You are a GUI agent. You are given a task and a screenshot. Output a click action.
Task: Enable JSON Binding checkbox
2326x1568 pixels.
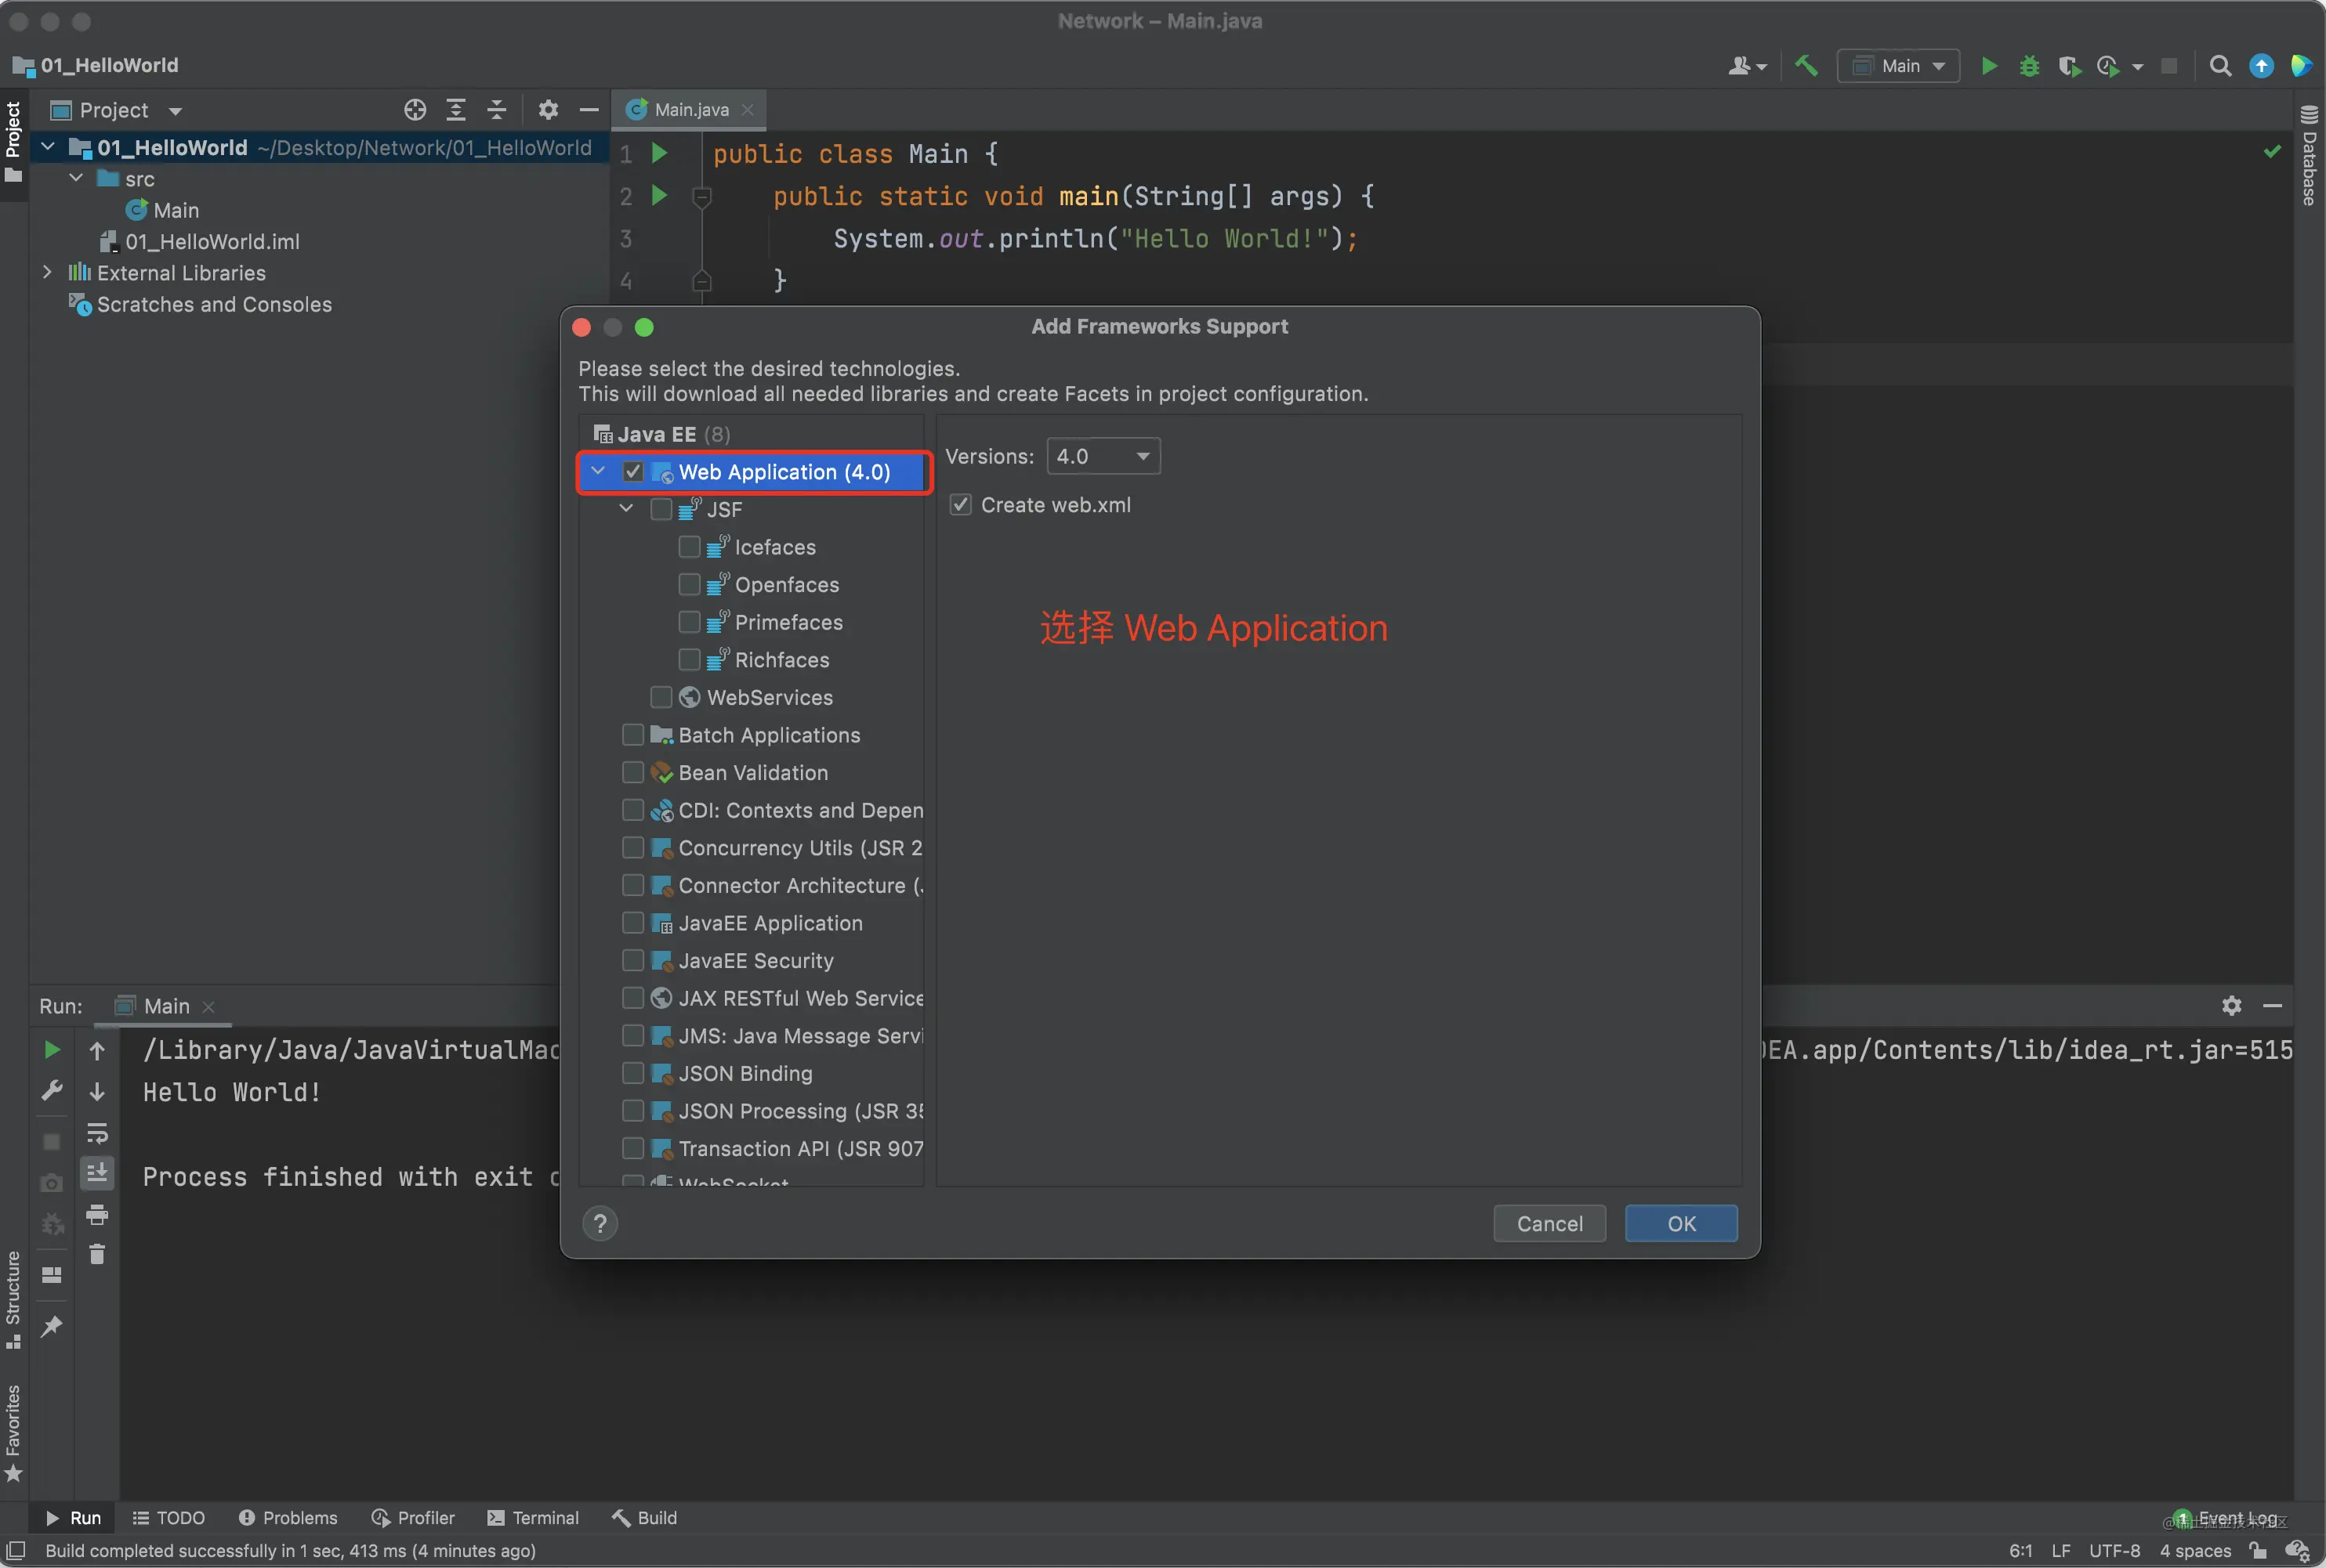(x=633, y=1073)
